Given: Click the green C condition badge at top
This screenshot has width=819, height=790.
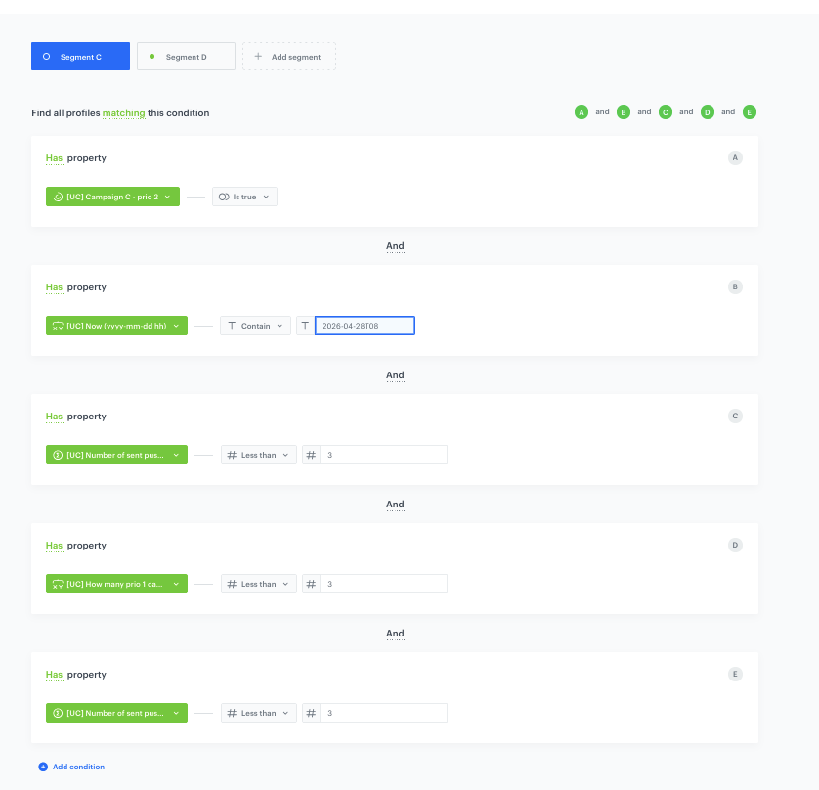Looking at the screenshot, I should tap(666, 112).
